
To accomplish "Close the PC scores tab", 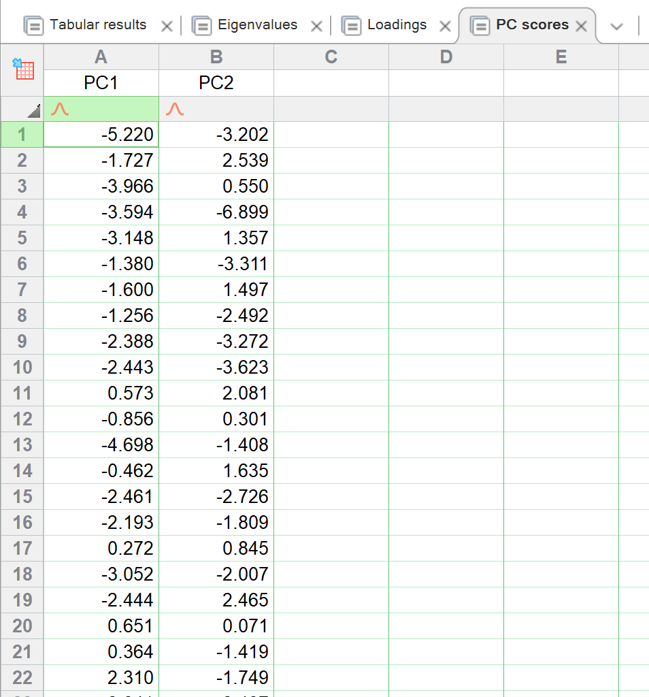I will pos(581,27).
